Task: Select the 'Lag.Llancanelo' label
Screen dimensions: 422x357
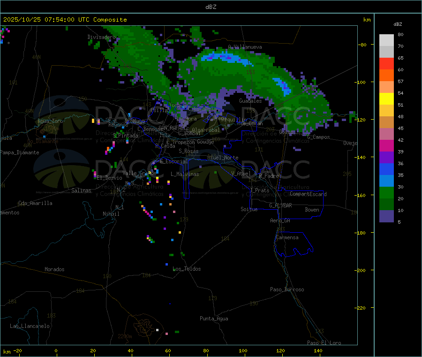Action: pyautogui.click(x=30, y=326)
